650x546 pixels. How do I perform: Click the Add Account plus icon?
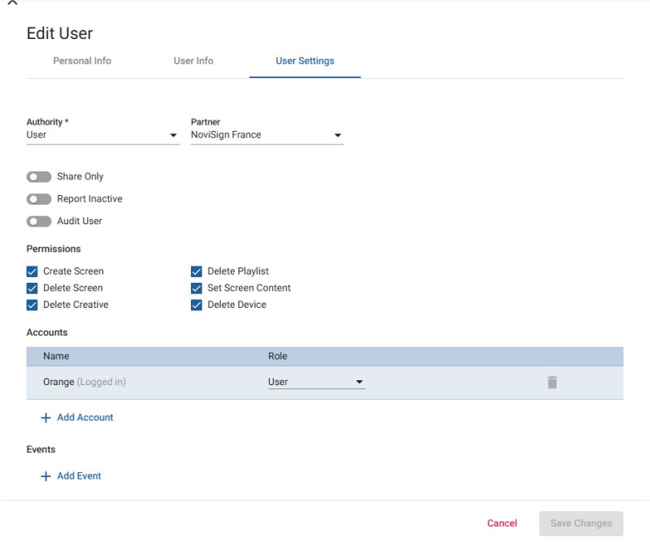(45, 417)
